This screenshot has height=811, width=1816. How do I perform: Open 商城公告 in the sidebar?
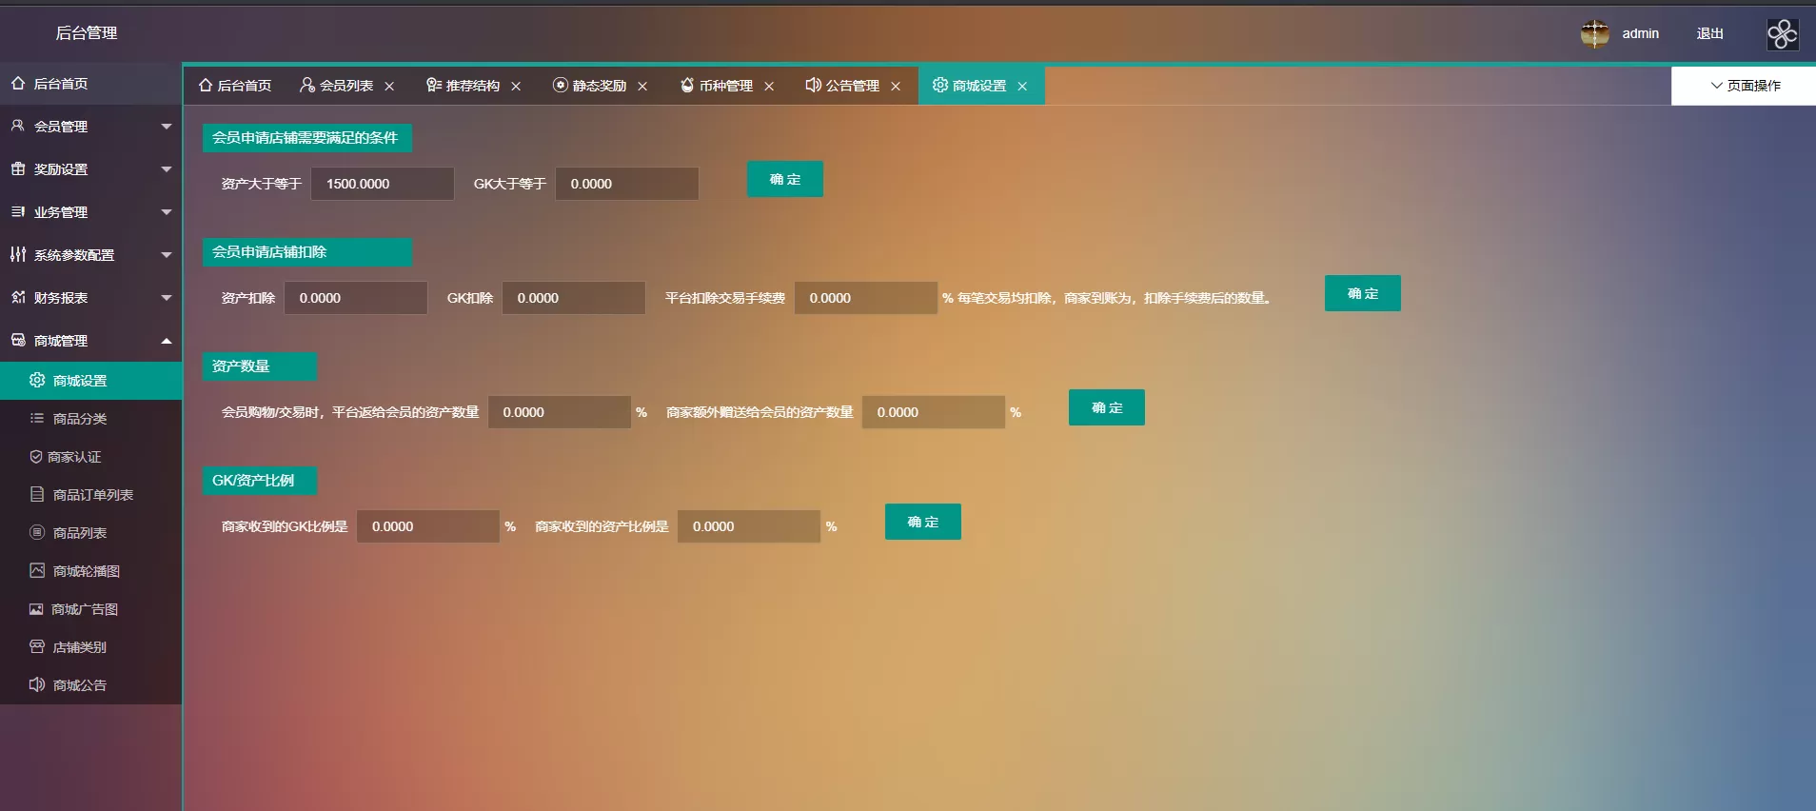point(90,685)
